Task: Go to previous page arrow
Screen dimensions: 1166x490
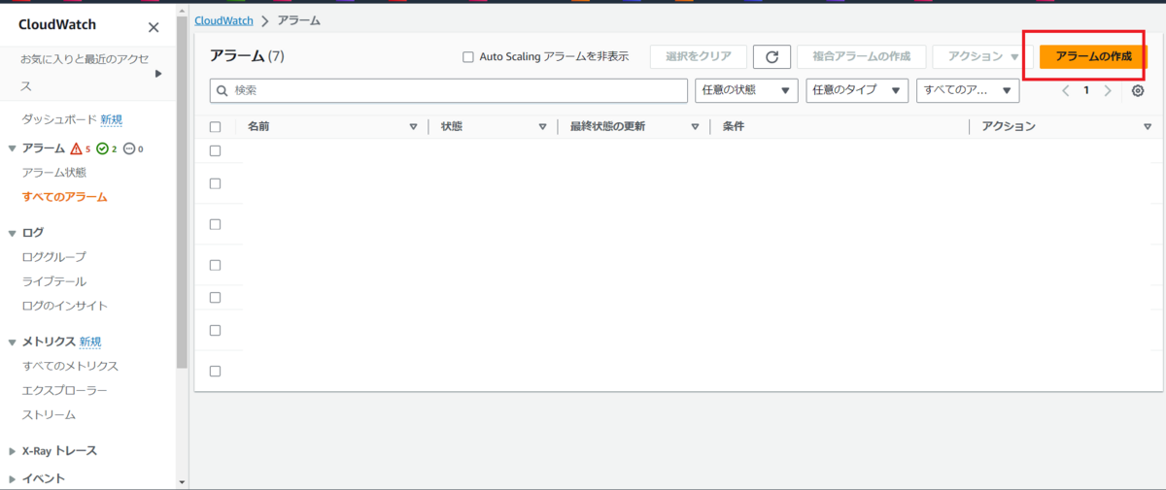Action: point(1065,90)
